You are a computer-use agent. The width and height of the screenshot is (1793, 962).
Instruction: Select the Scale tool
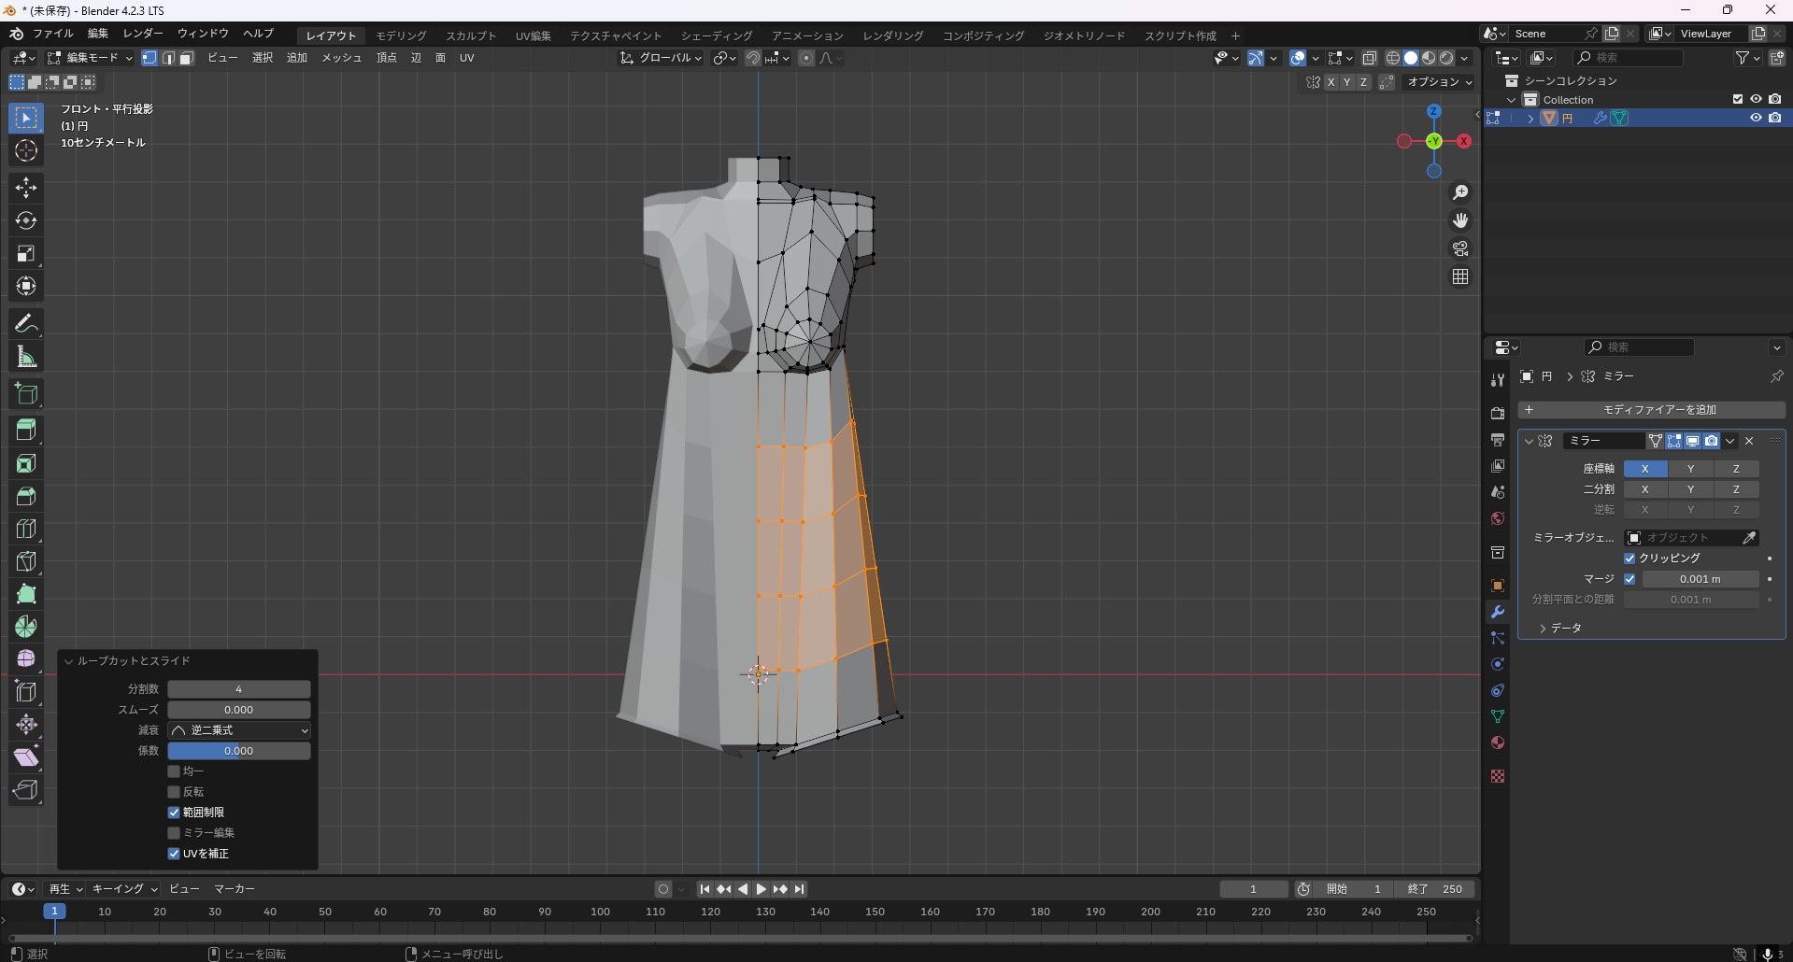(x=26, y=253)
